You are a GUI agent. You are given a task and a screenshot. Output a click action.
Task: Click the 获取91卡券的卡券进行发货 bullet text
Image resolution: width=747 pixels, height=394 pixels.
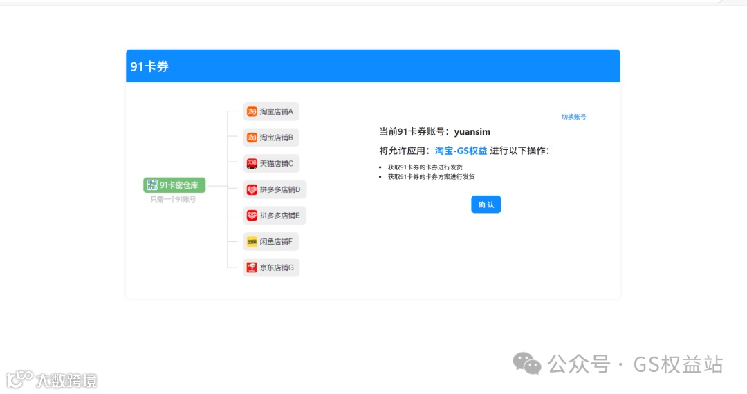click(x=425, y=167)
